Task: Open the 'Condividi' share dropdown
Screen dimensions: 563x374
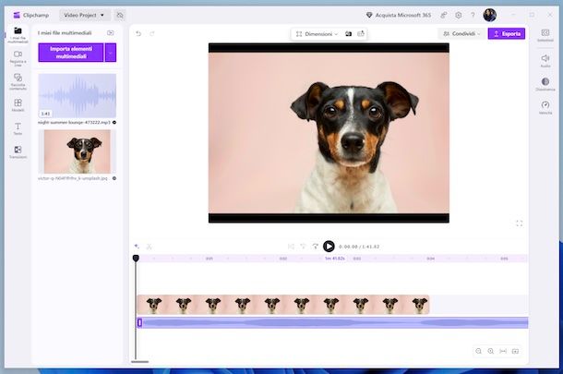Action: pyautogui.click(x=461, y=33)
